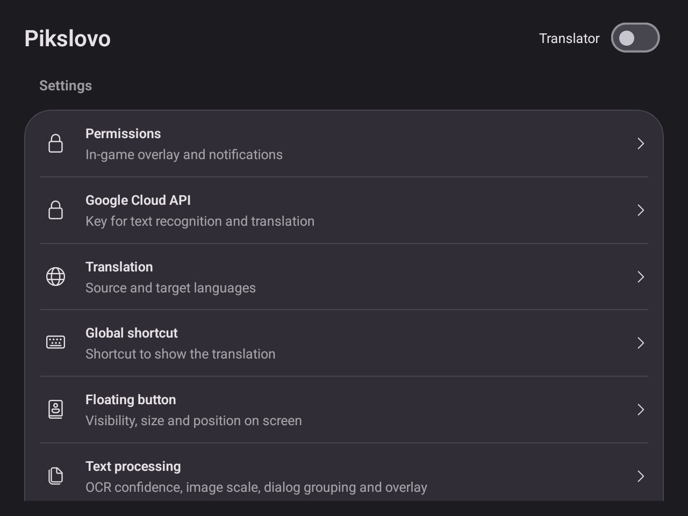
Task: Click the Translator label text
Action: [569, 39]
